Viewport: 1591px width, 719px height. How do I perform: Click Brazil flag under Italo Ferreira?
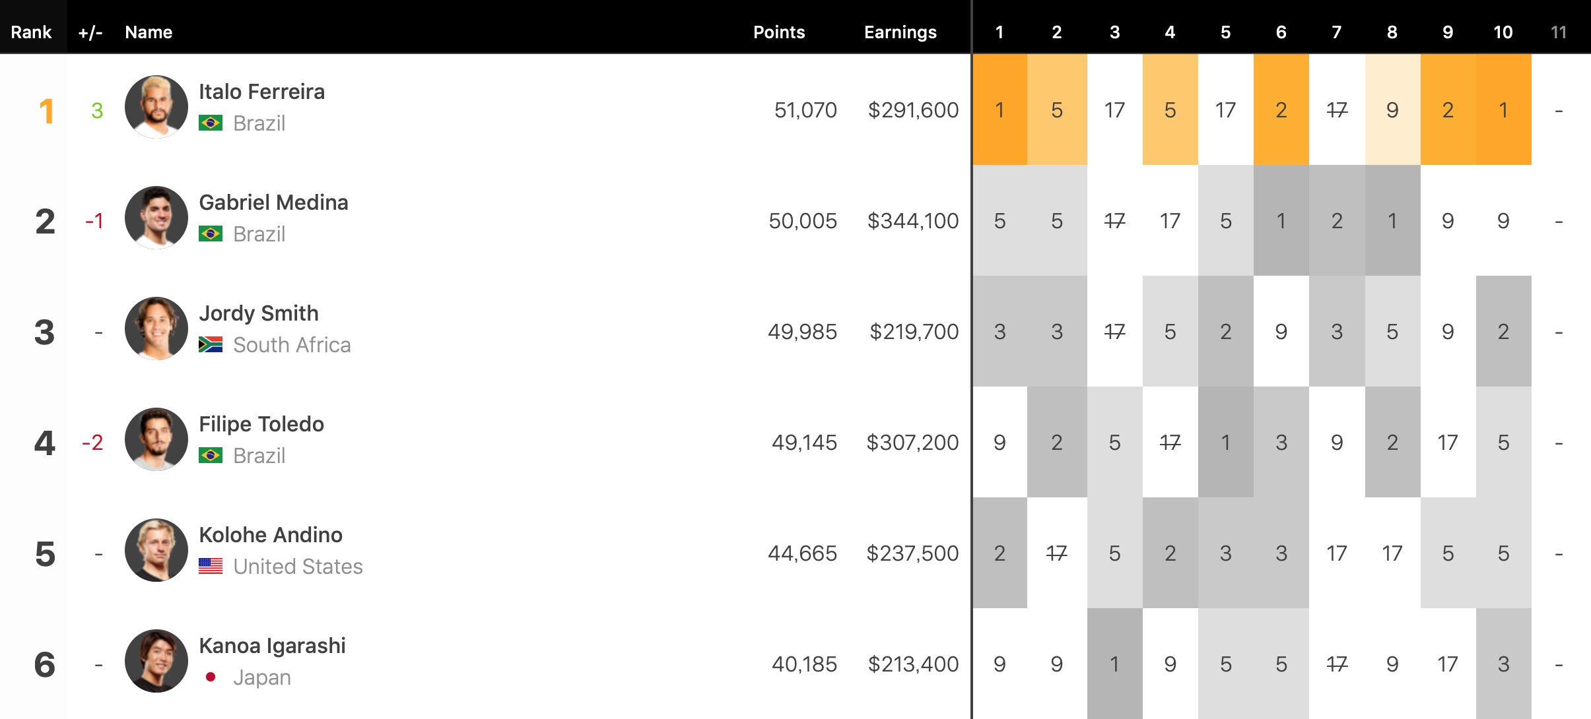[211, 123]
